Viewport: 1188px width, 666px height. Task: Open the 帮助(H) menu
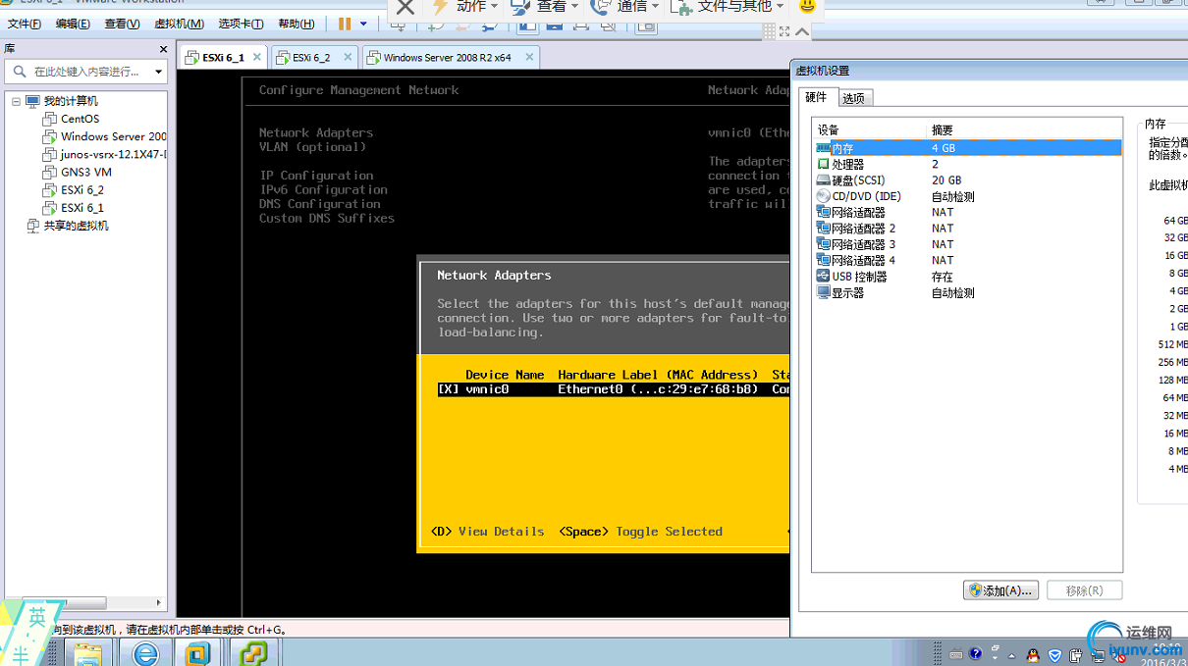pyautogui.click(x=297, y=24)
